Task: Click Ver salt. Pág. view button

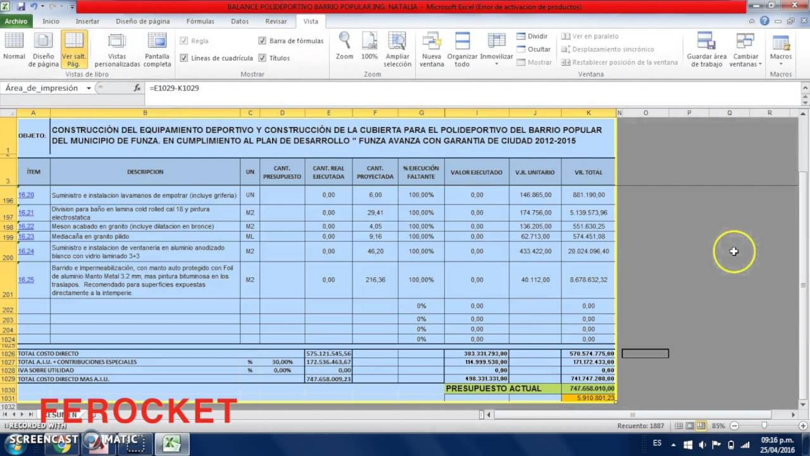Action: point(74,49)
